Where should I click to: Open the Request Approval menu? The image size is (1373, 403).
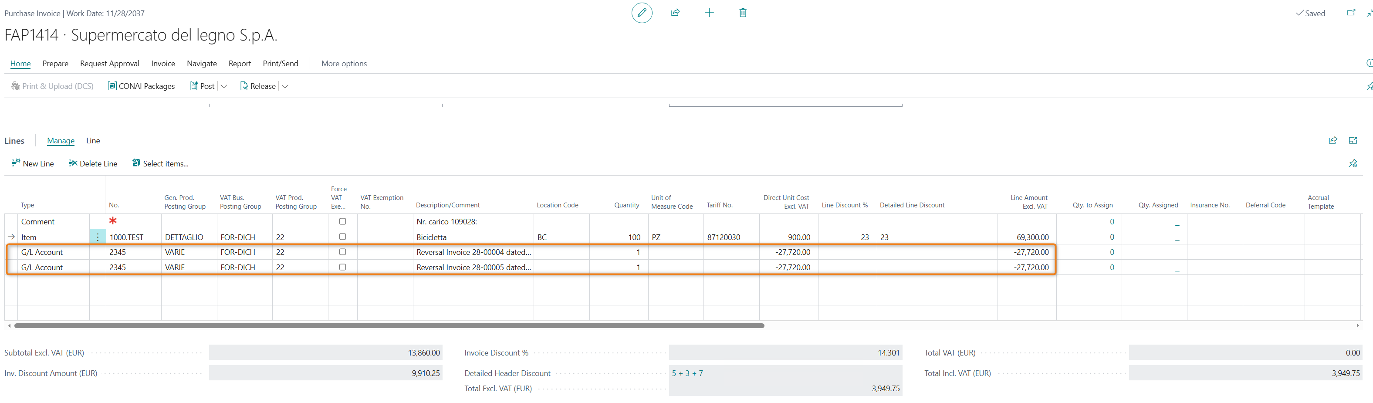[109, 64]
